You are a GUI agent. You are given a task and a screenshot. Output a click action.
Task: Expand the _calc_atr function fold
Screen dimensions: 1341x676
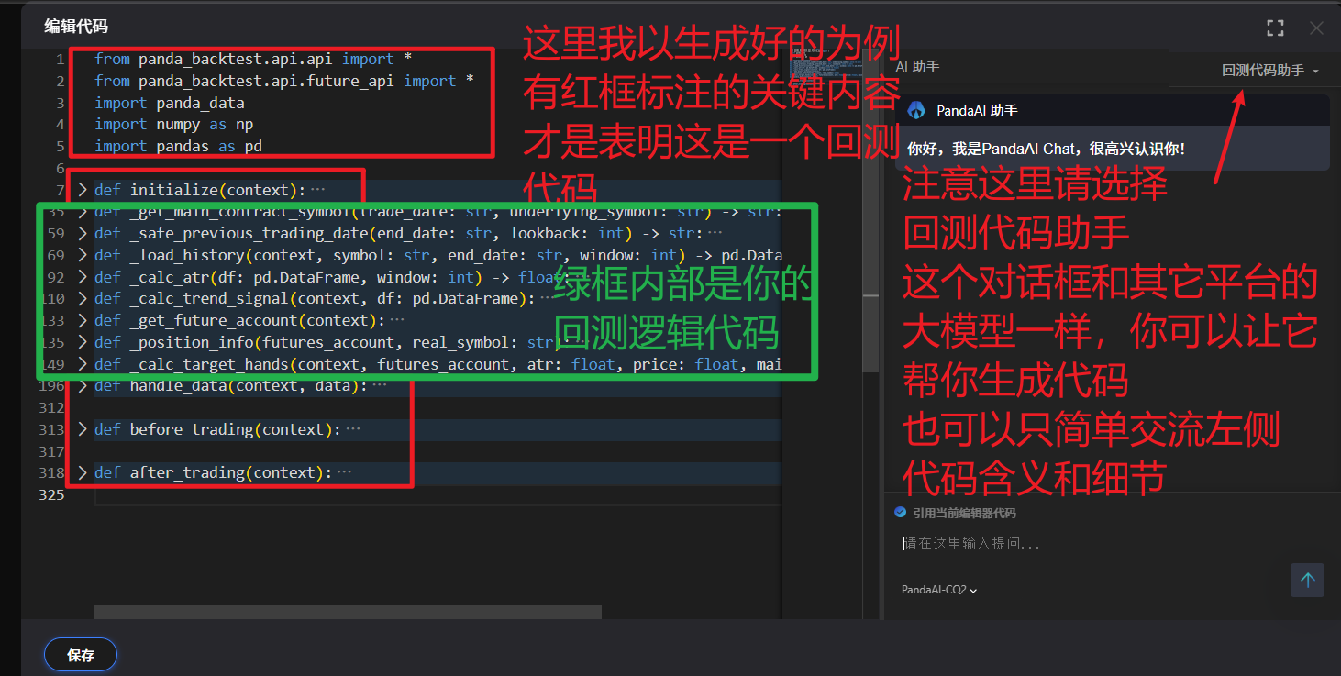(82, 277)
